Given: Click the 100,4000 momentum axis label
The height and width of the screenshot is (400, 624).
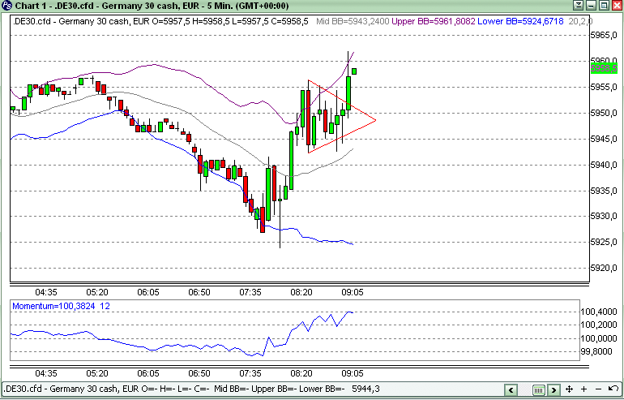Looking at the screenshot, I should click(x=599, y=312).
